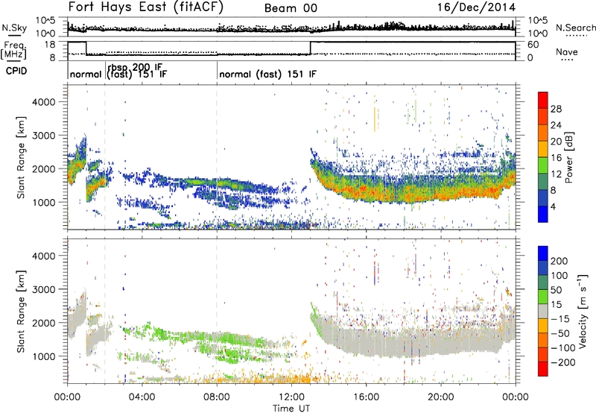
Task: Pick the red bottom segment of Velocity color bar
Action: coord(543,369)
